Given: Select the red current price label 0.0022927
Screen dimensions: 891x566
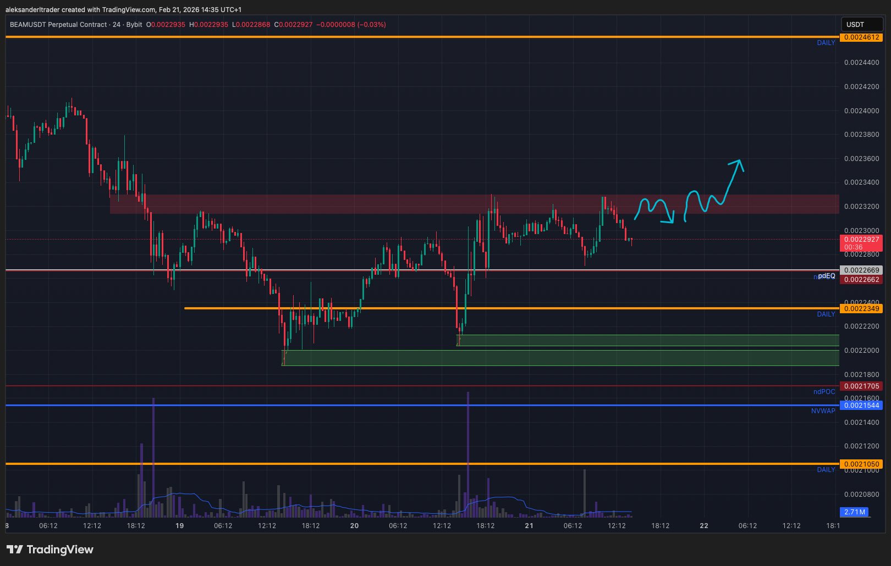Looking at the screenshot, I should (861, 243).
